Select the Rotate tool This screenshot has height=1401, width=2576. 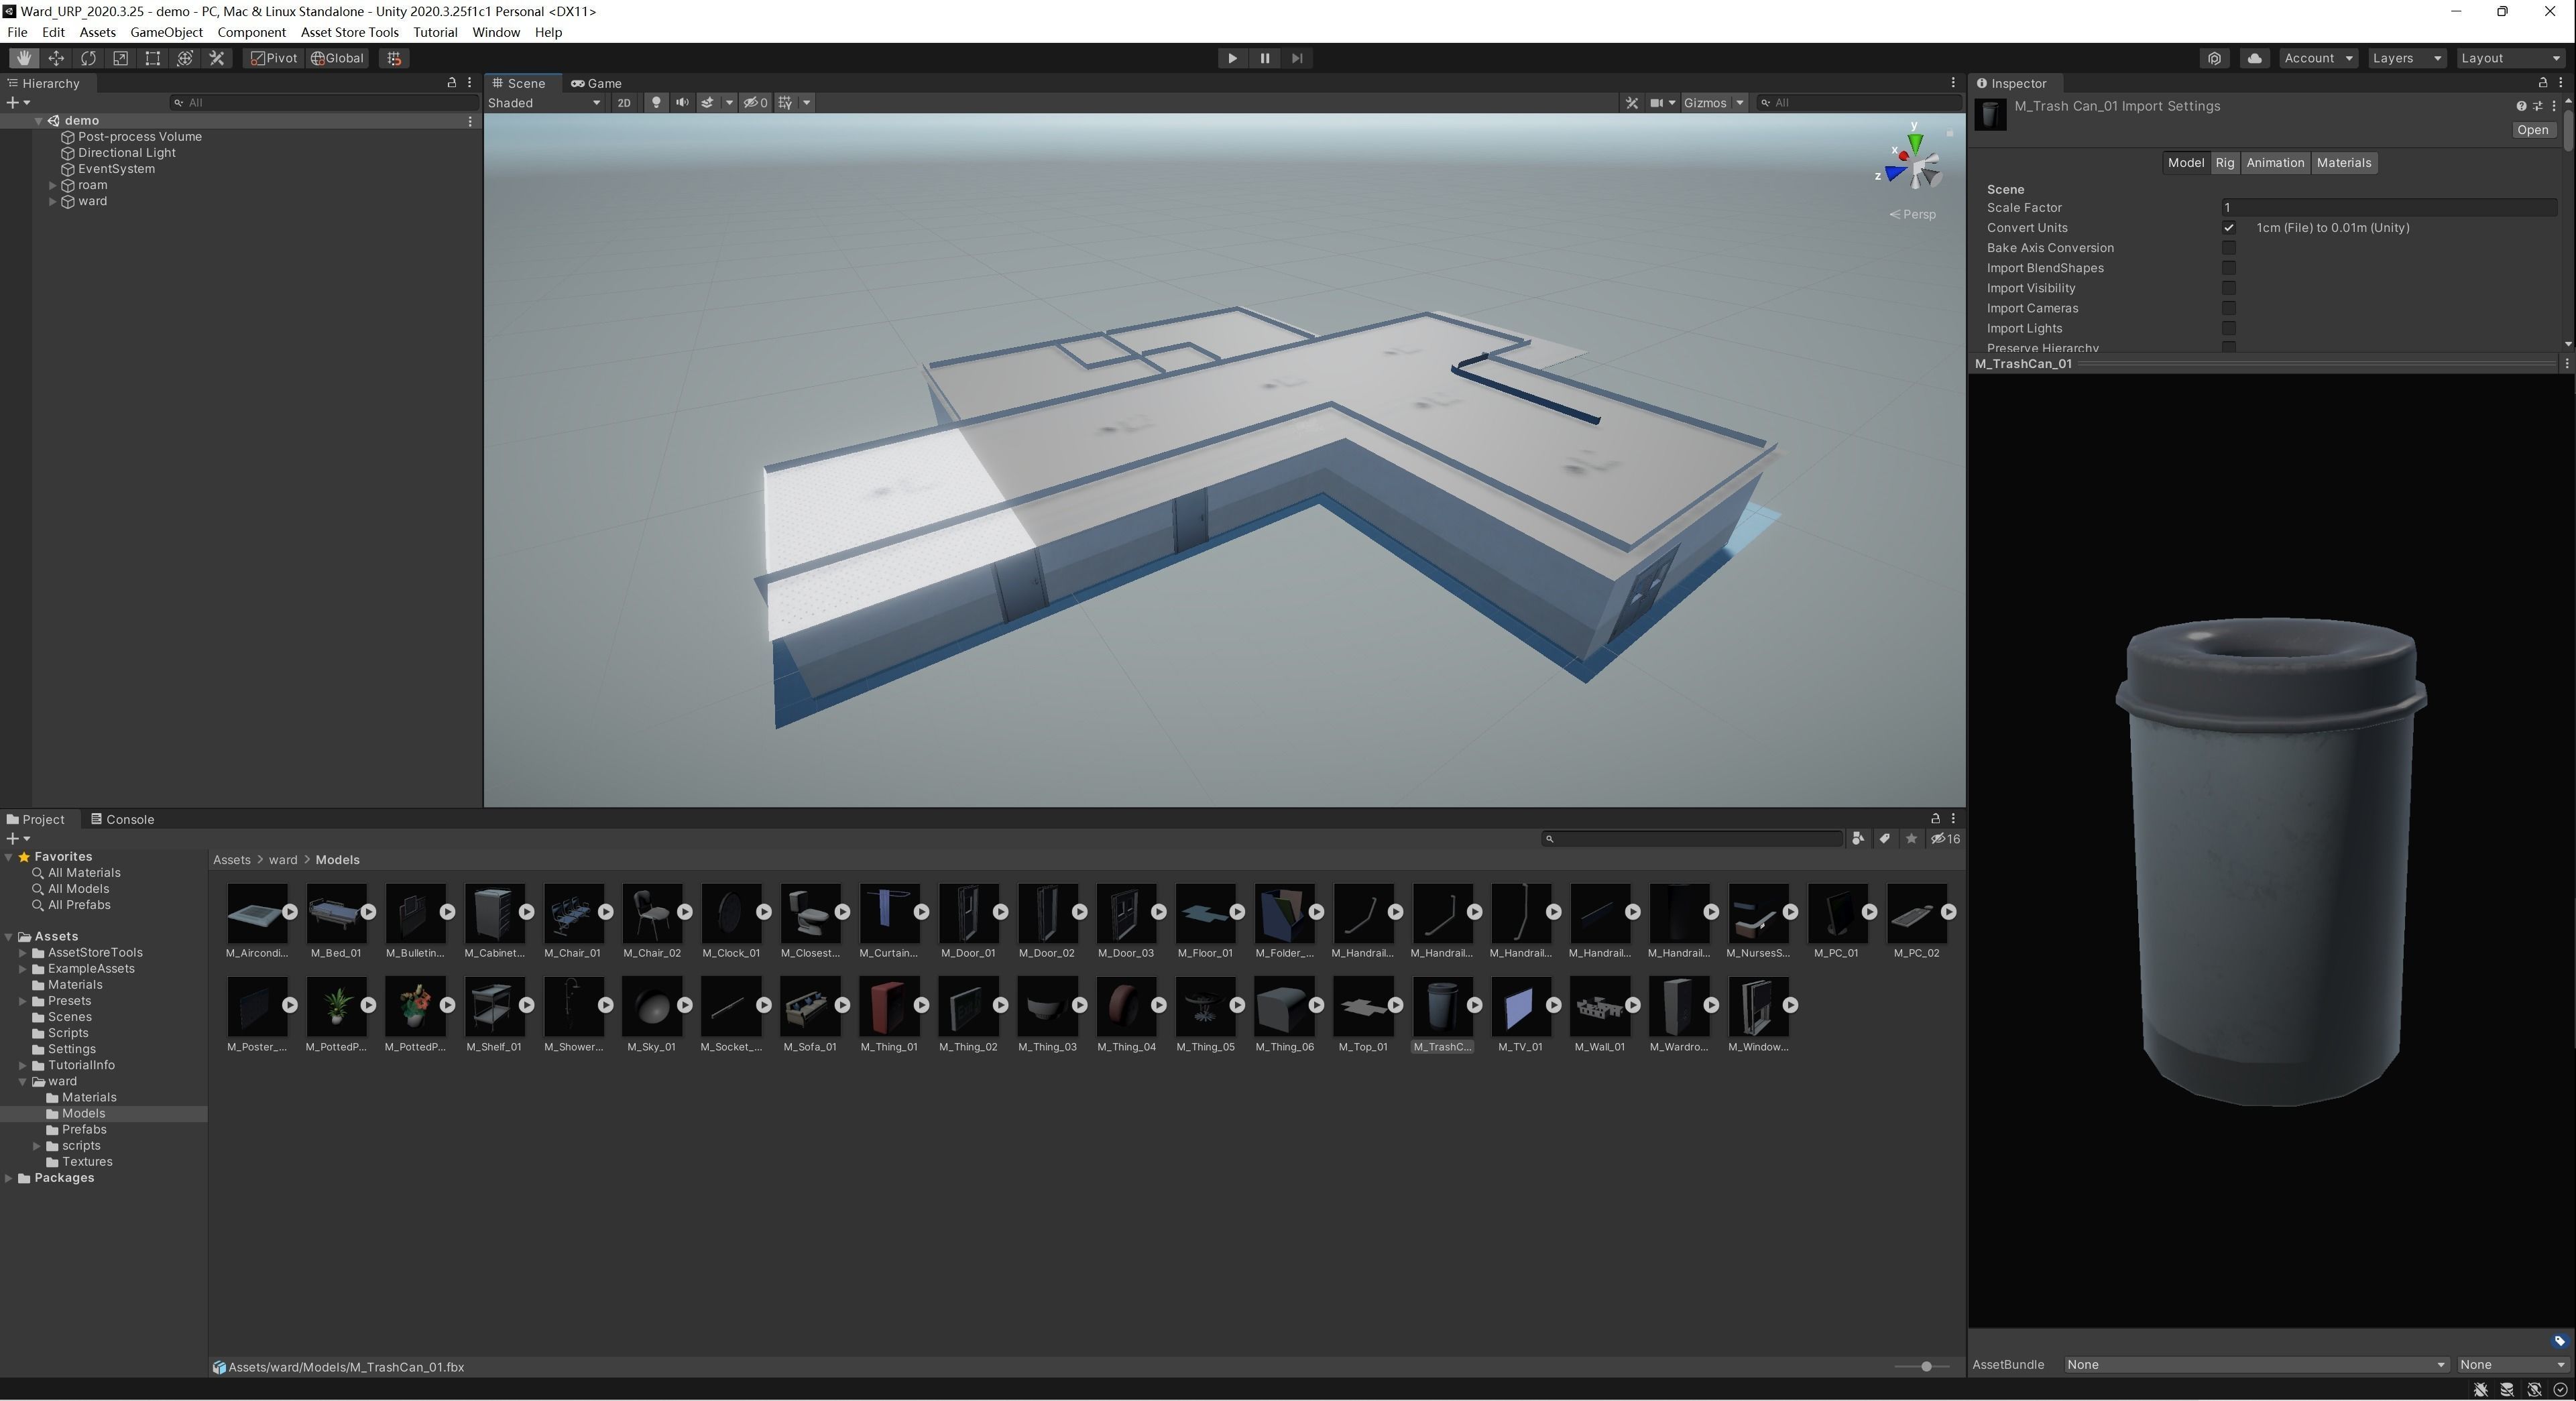pyautogui.click(x=88, y=58)
